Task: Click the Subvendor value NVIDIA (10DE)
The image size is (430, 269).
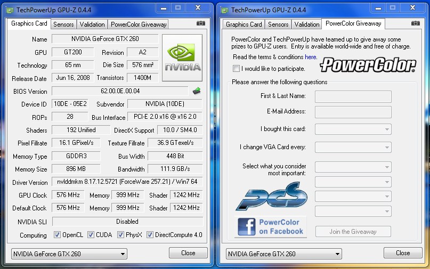Action: pos(165,104)
